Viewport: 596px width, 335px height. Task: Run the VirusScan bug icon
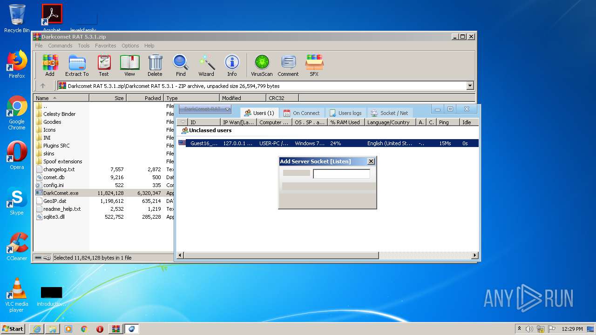click(x=262, y=66)
